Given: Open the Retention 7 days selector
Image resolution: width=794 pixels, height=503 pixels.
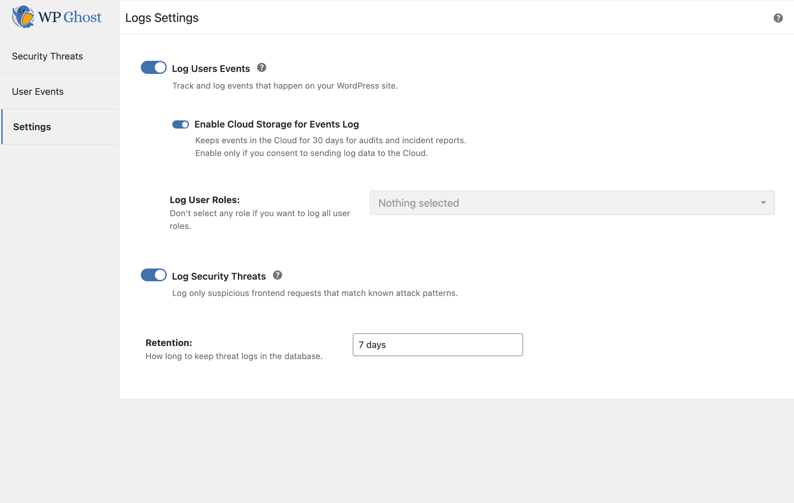Looking at the screenshot, I should tap(438, 345).
